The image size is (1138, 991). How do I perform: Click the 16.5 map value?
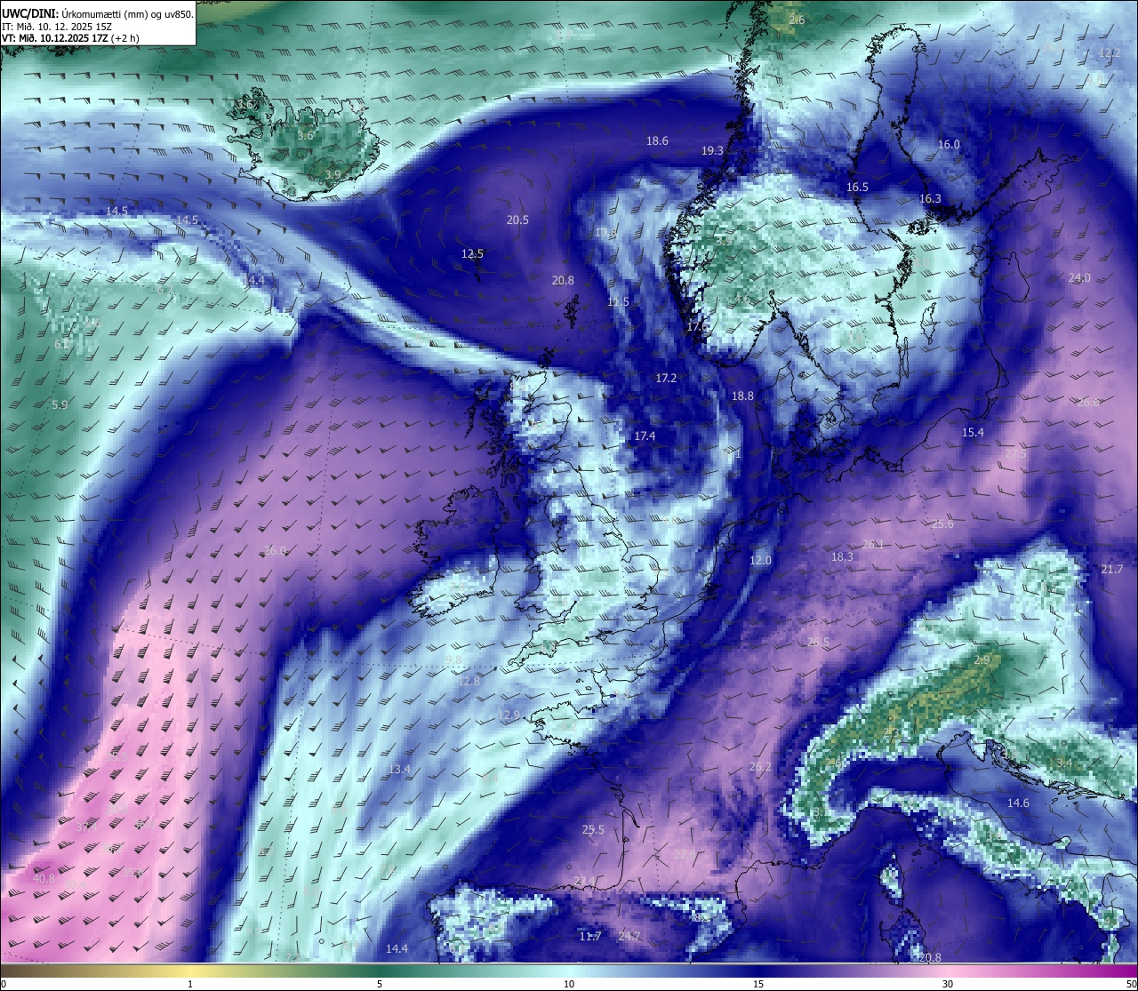[857, 187]
